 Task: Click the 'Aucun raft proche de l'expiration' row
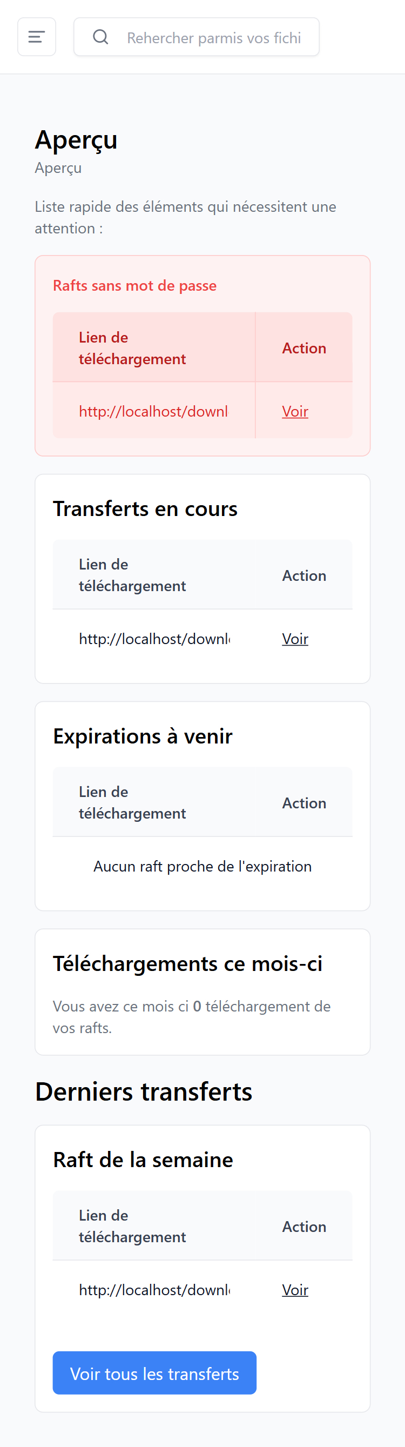(x=202, y=866)
